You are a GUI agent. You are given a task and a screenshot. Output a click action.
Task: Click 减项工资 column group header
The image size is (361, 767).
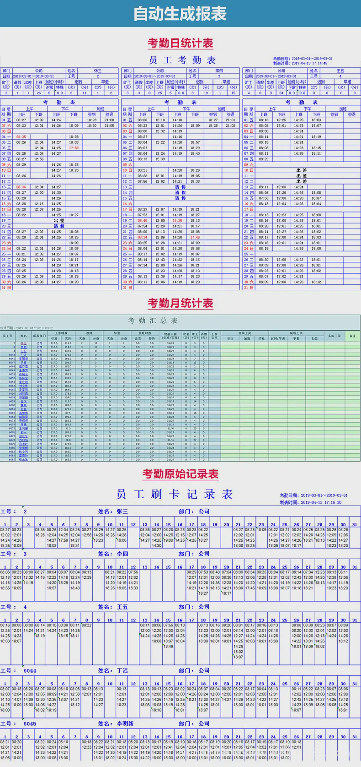pos(296,333)
